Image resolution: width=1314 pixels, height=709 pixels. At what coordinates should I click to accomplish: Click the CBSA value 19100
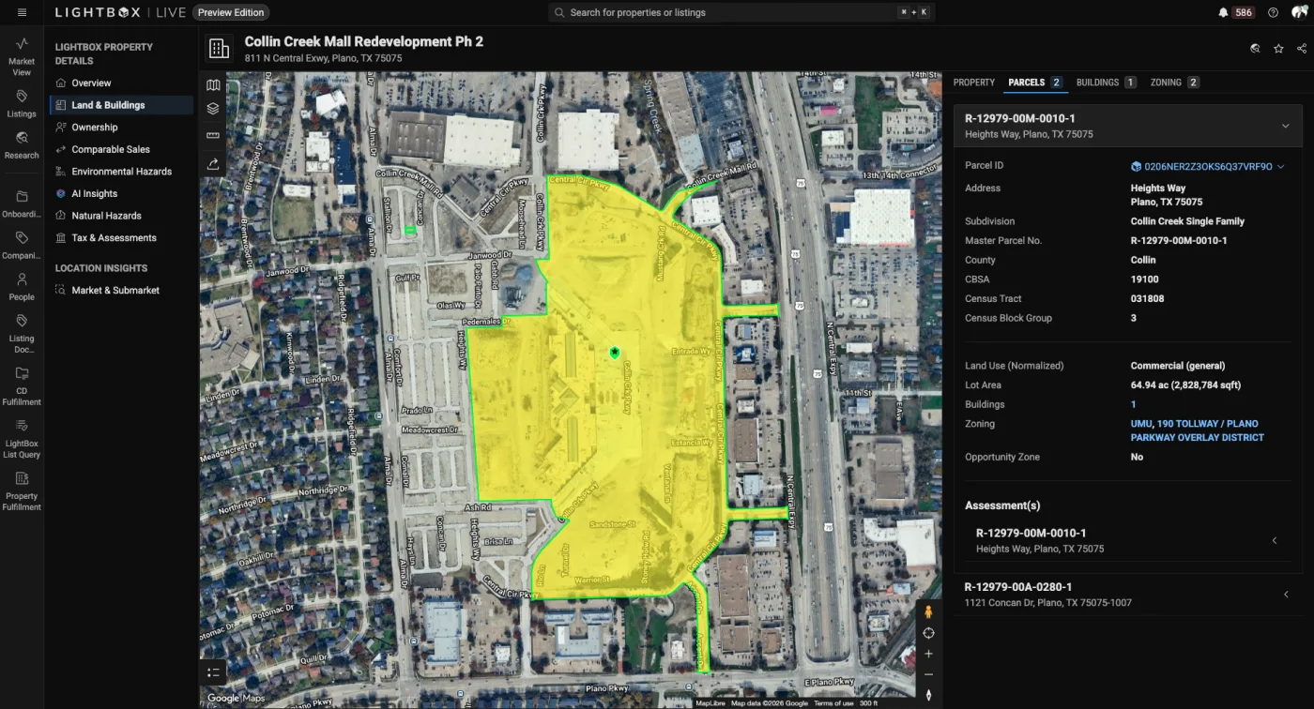(x=1144, y=279)
